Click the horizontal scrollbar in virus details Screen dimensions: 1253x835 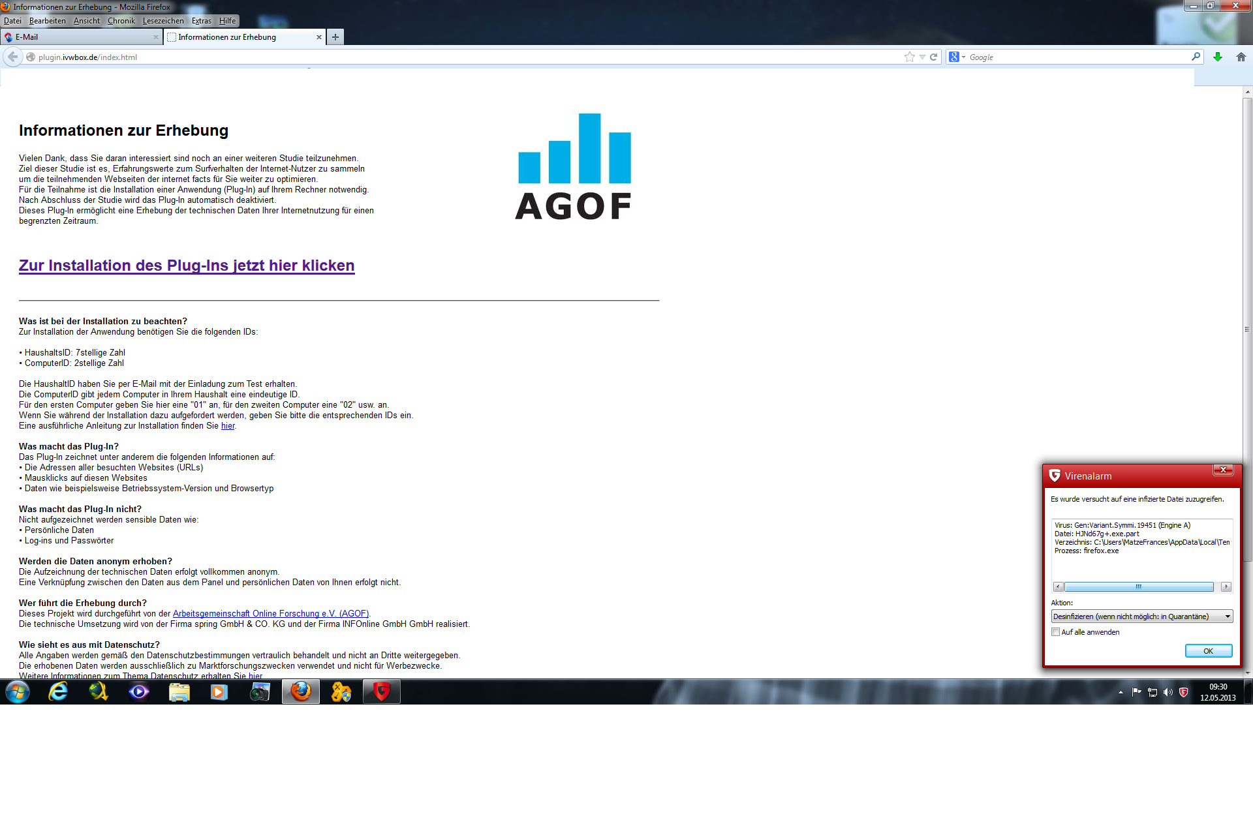click(x=1138, y=587)
